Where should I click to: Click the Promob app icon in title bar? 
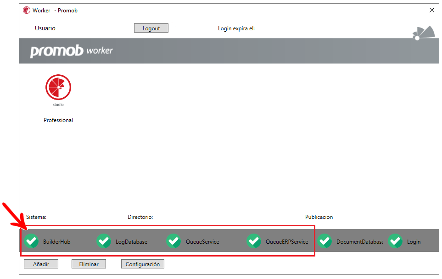pyautogui.click(x=27, y=11)
